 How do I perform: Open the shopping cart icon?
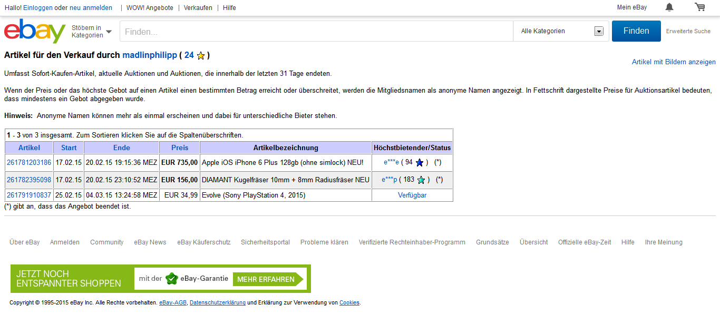[x=699, y=7]
